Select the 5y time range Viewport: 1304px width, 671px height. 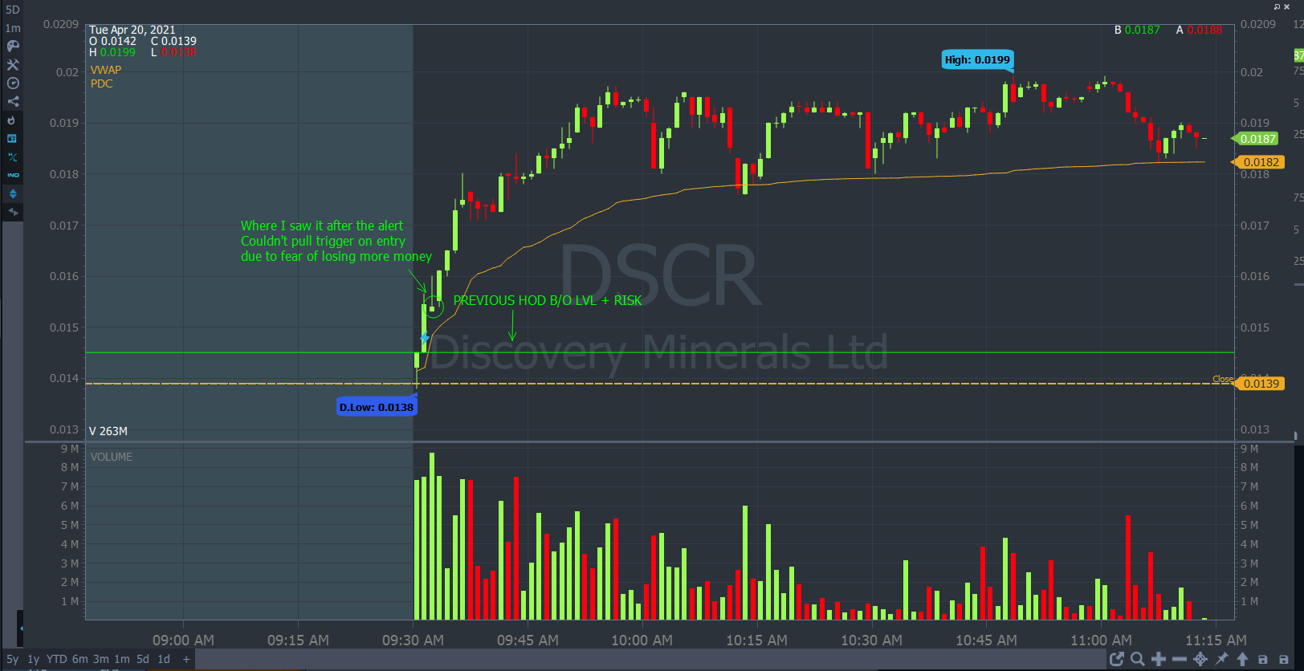tap(12, 660)
